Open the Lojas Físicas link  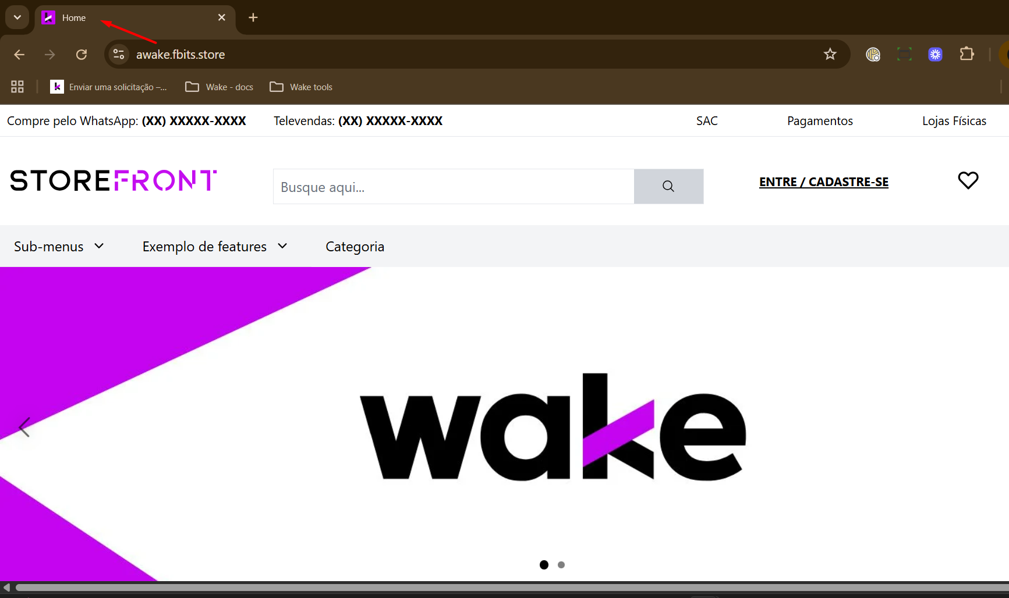954,121
